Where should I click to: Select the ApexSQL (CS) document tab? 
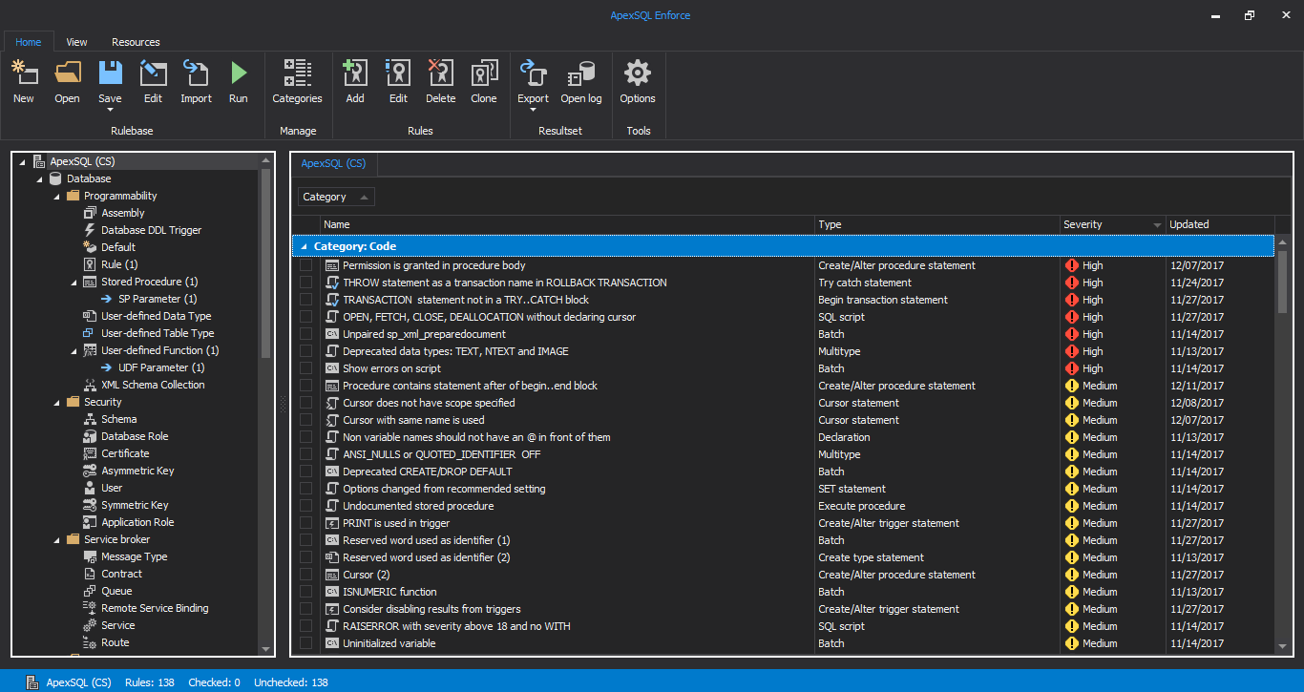pyautogui.click(x=333, y=164)
